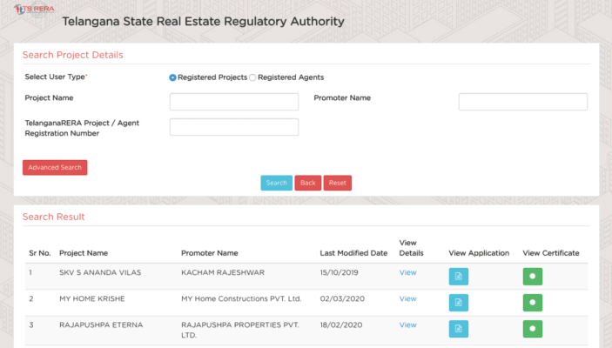Click the MY HOME KRISHE project name

coord(92,298)
